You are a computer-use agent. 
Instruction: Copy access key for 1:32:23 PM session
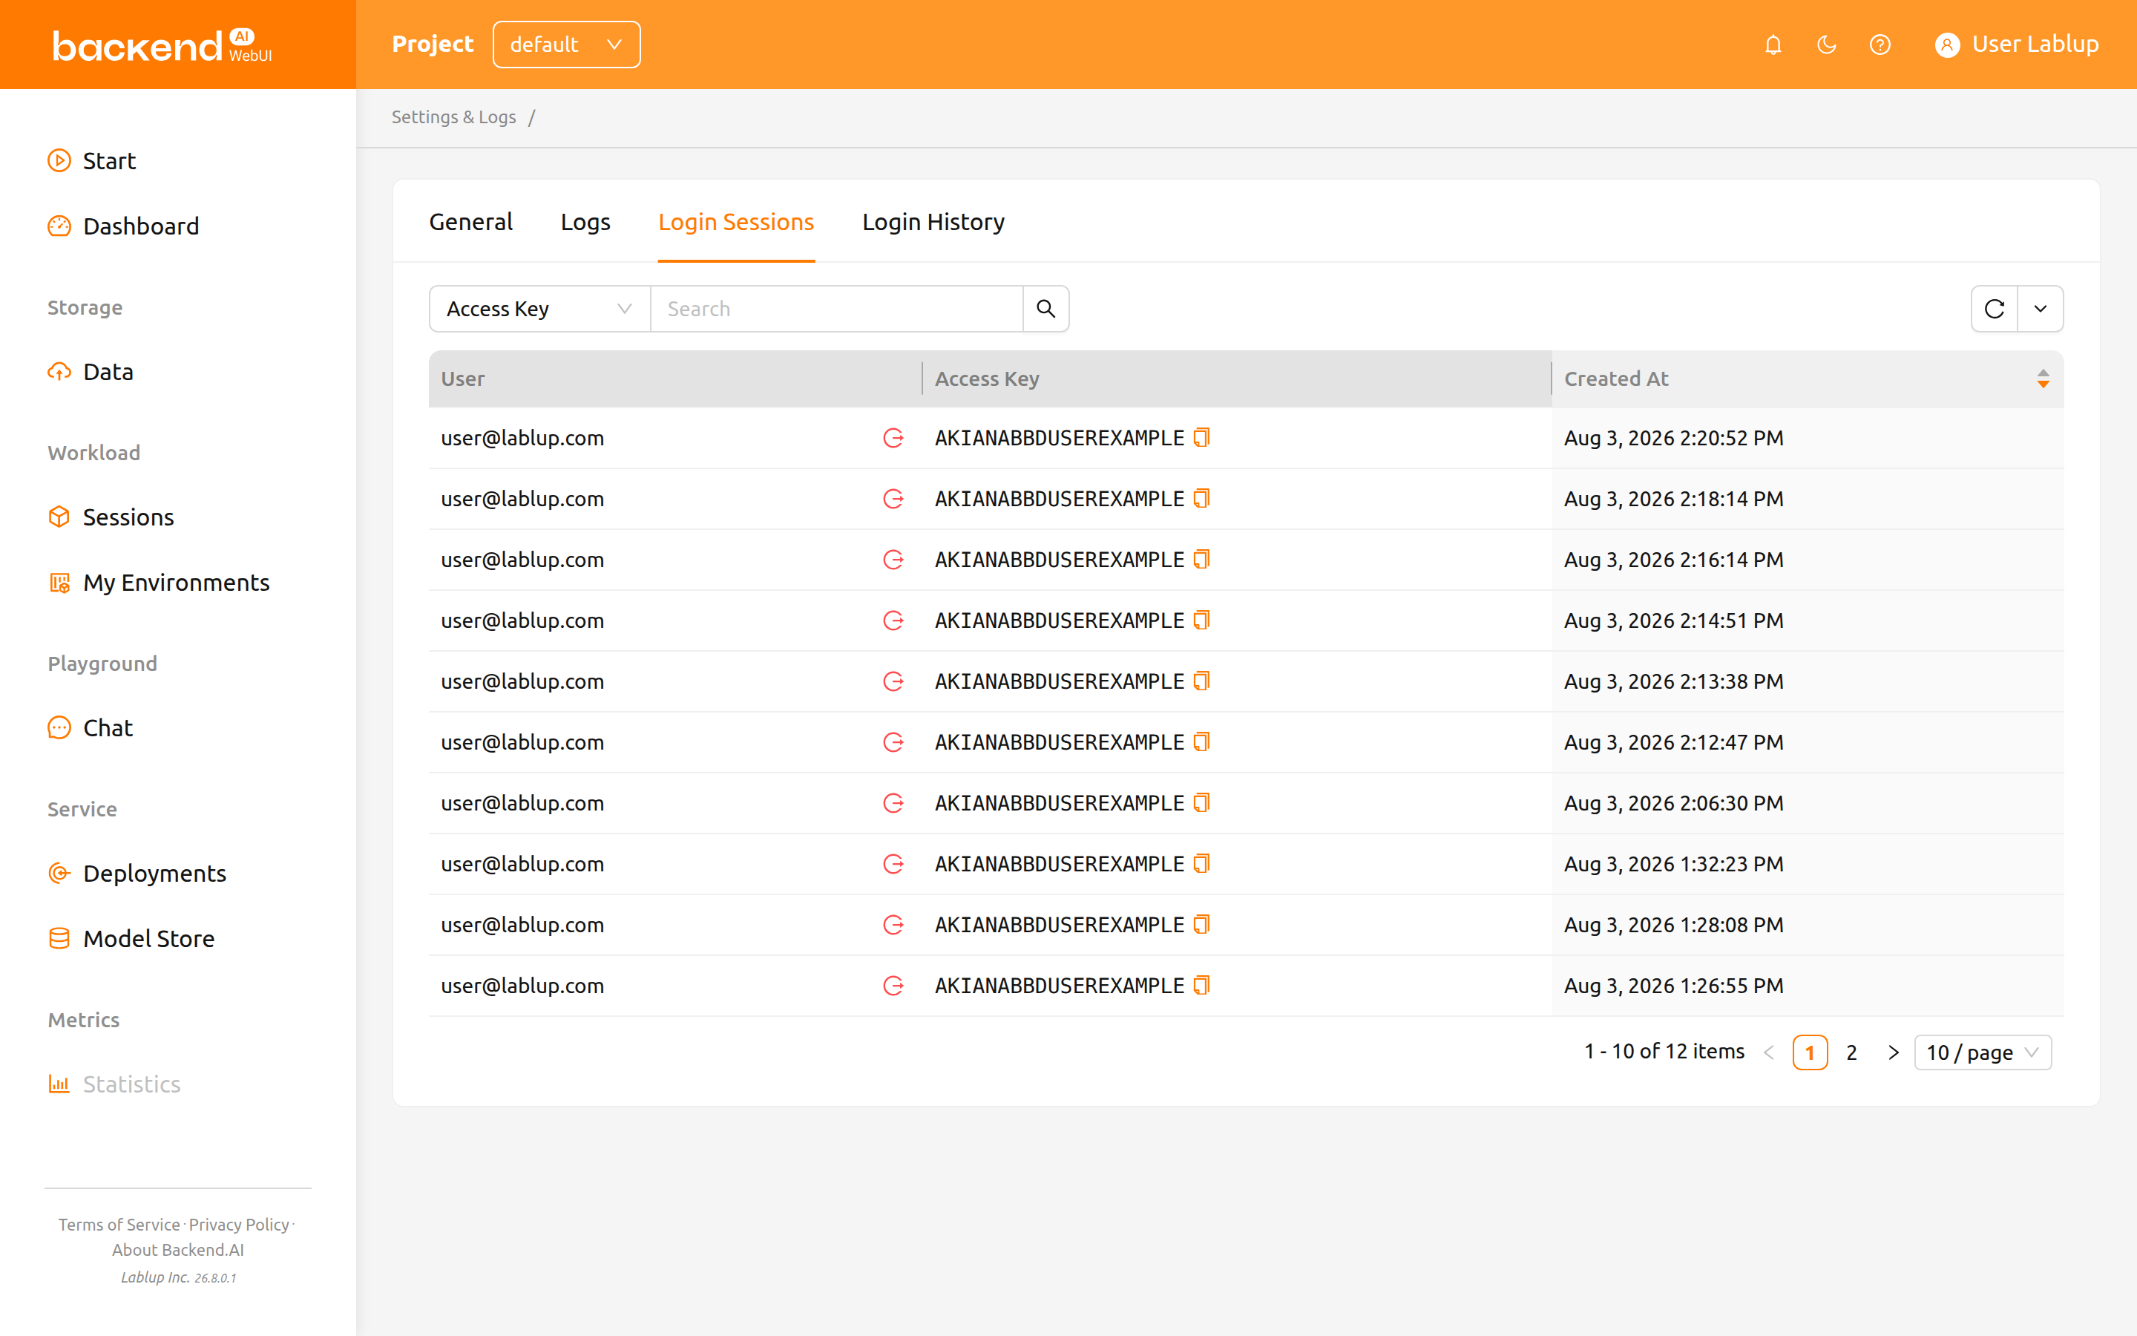tap(1202, 864)
